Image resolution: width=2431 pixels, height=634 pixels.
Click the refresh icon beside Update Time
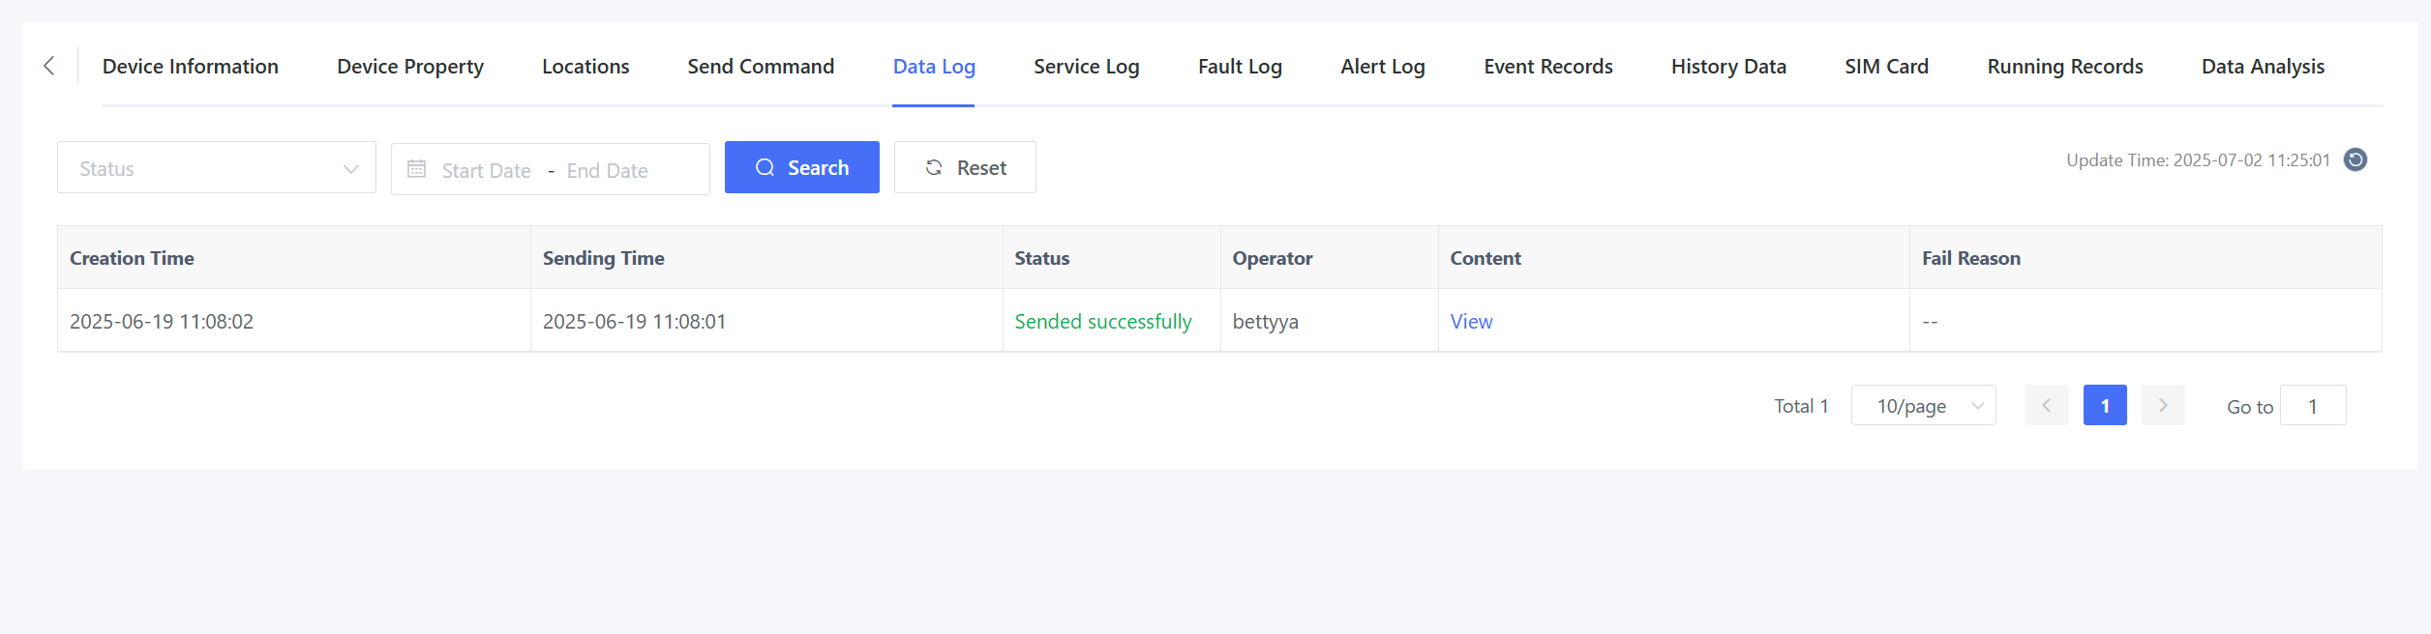click(2356, 159)
